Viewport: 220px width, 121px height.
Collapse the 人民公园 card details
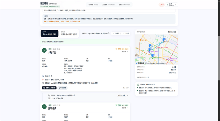[125, 52]
